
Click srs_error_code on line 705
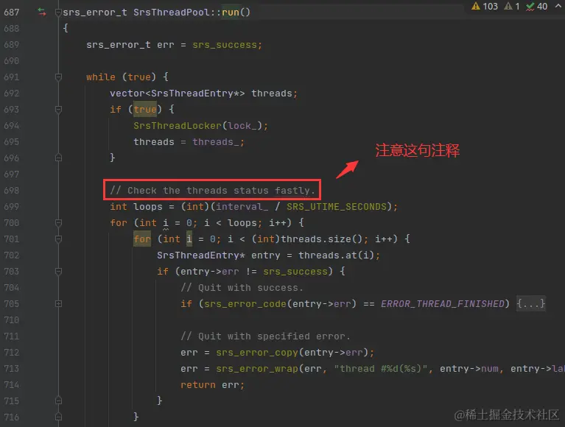click(245, 304)
